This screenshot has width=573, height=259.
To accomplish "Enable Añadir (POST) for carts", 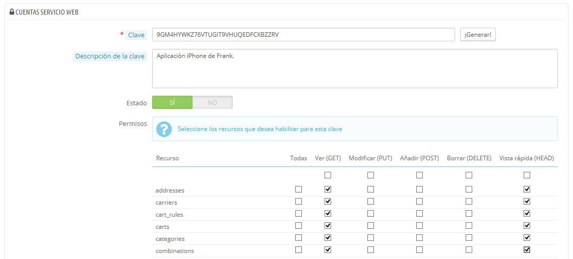I will (x=419, y=226).
